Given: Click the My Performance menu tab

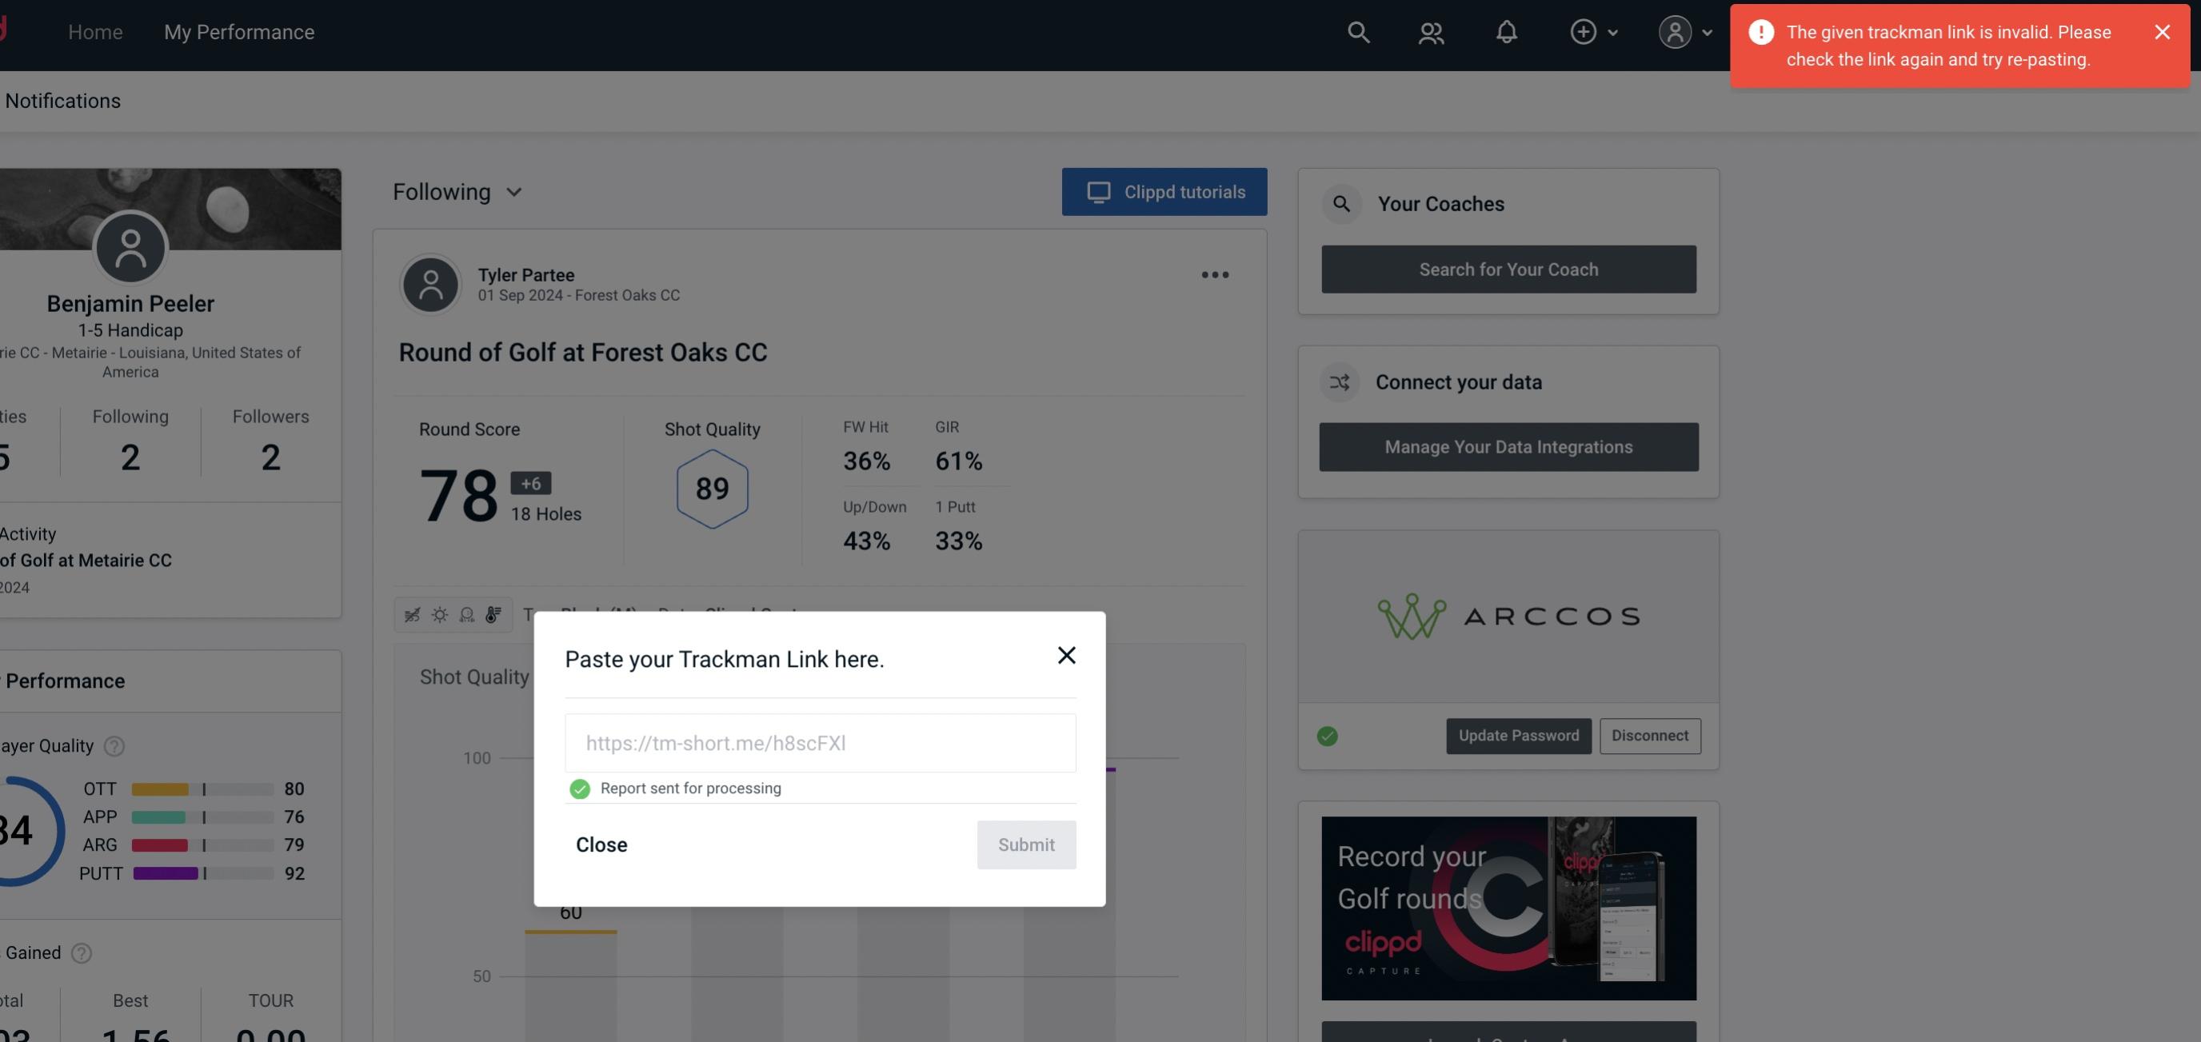Looking at the screenshot, I should click(x=238, y=31).
